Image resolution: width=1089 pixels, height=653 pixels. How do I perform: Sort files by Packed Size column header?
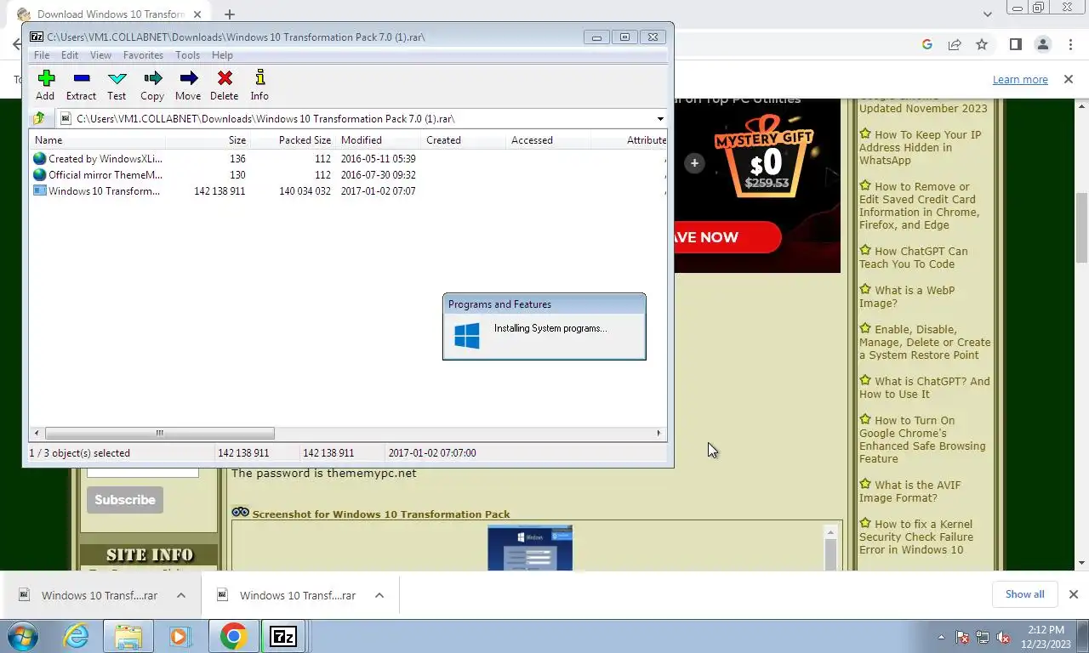tap(293, 140)
